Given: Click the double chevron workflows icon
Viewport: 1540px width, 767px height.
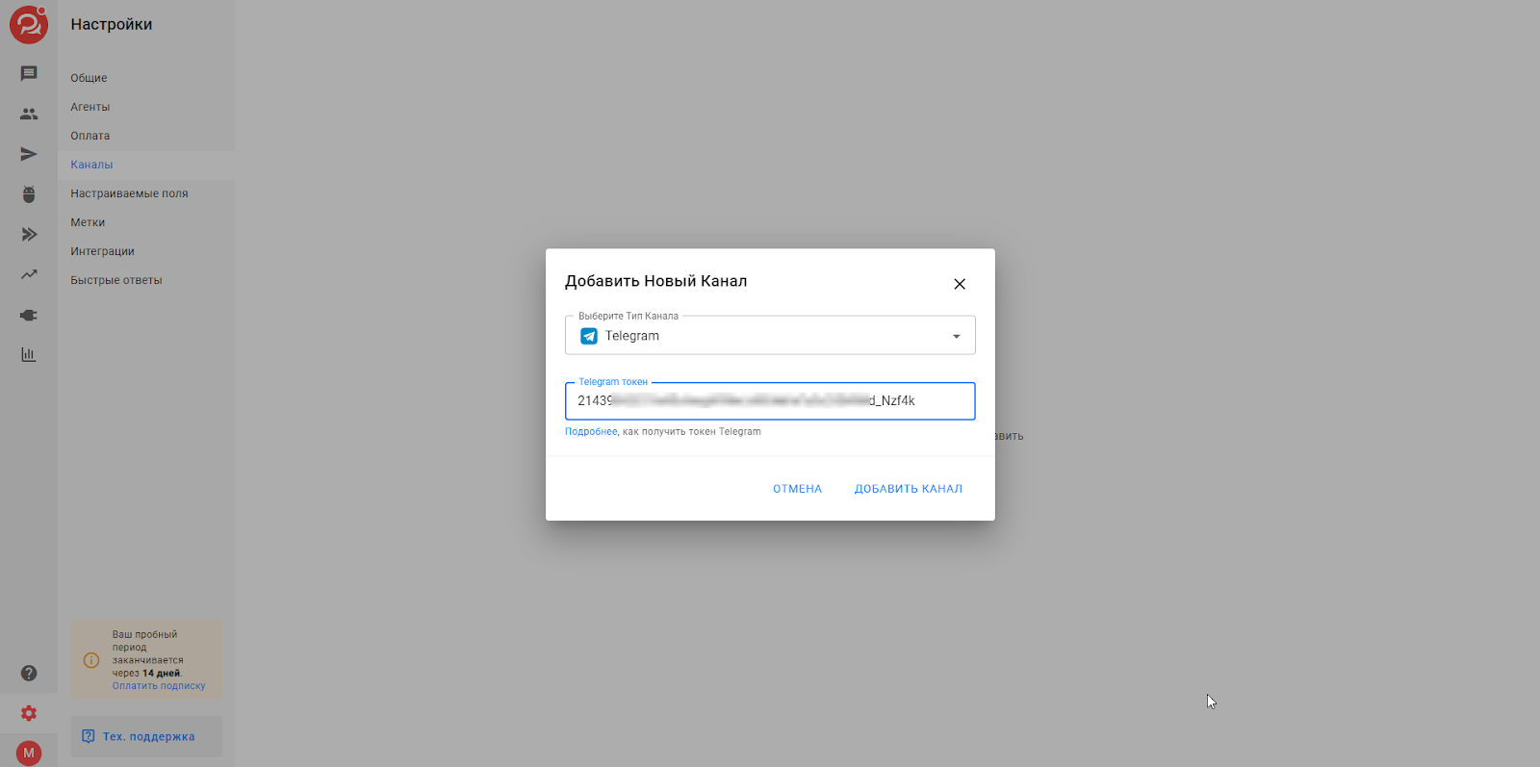Looking at the screenshot, I should (29, 234).
